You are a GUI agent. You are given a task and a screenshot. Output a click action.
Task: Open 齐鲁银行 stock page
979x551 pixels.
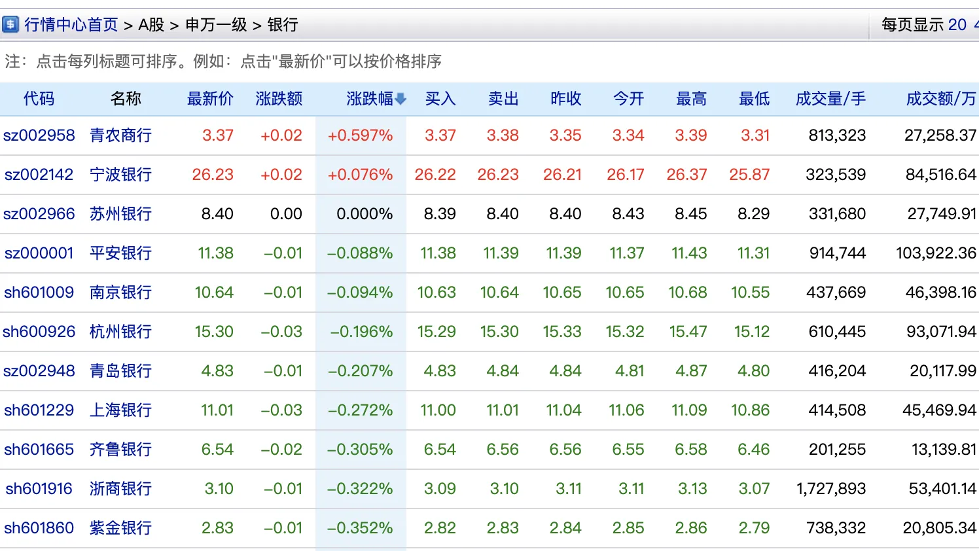(120, 450)
